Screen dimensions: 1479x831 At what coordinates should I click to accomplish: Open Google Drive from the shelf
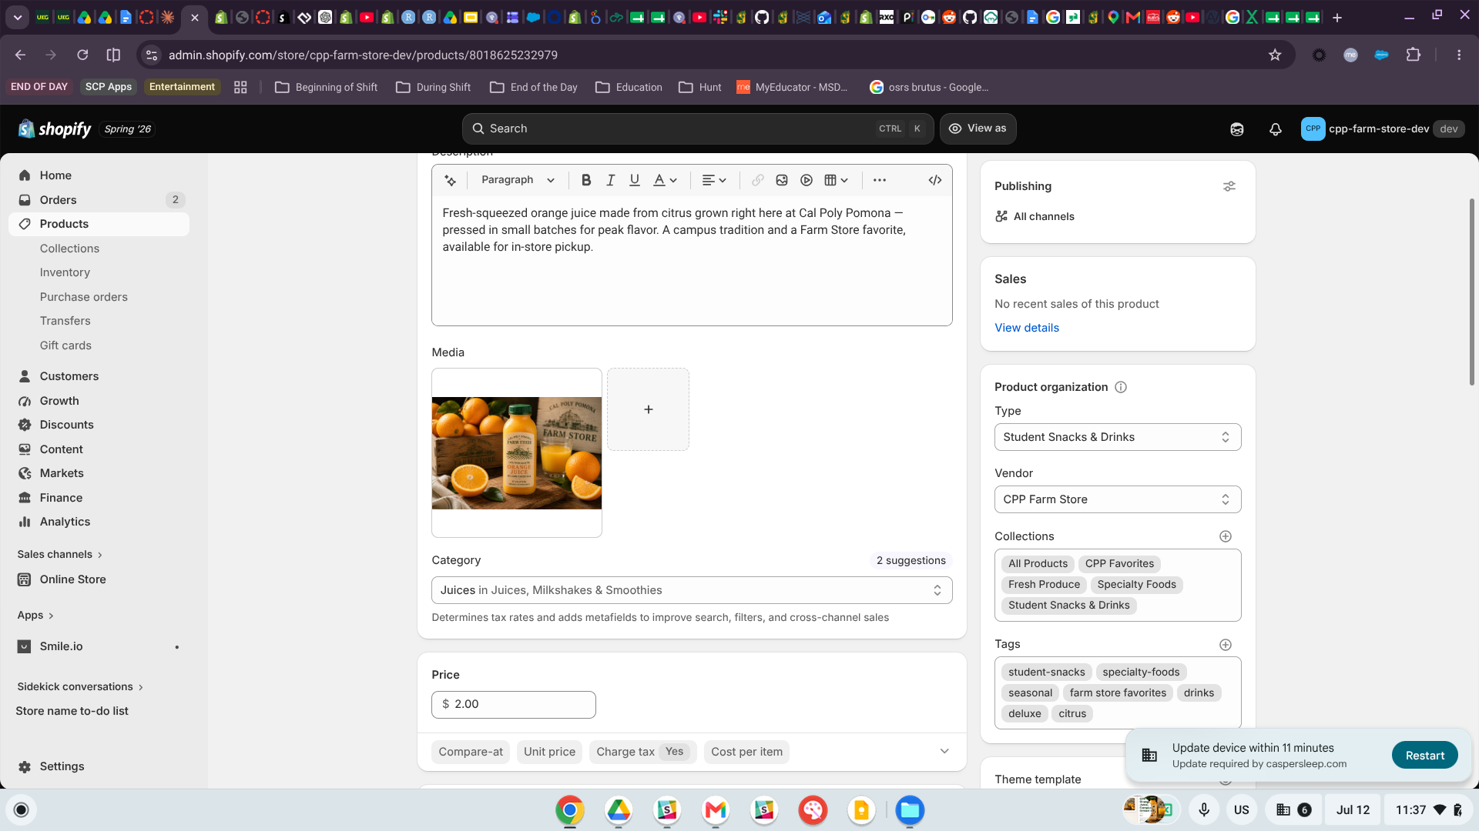(619, 810)
